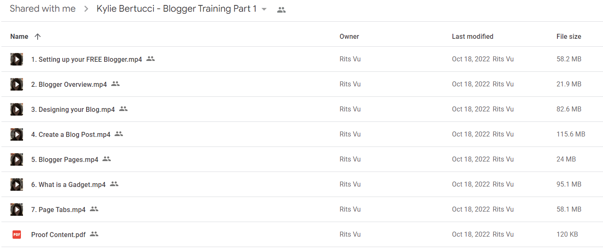Sort files by Name column header
603x250 pixels.
coord(19,37)
